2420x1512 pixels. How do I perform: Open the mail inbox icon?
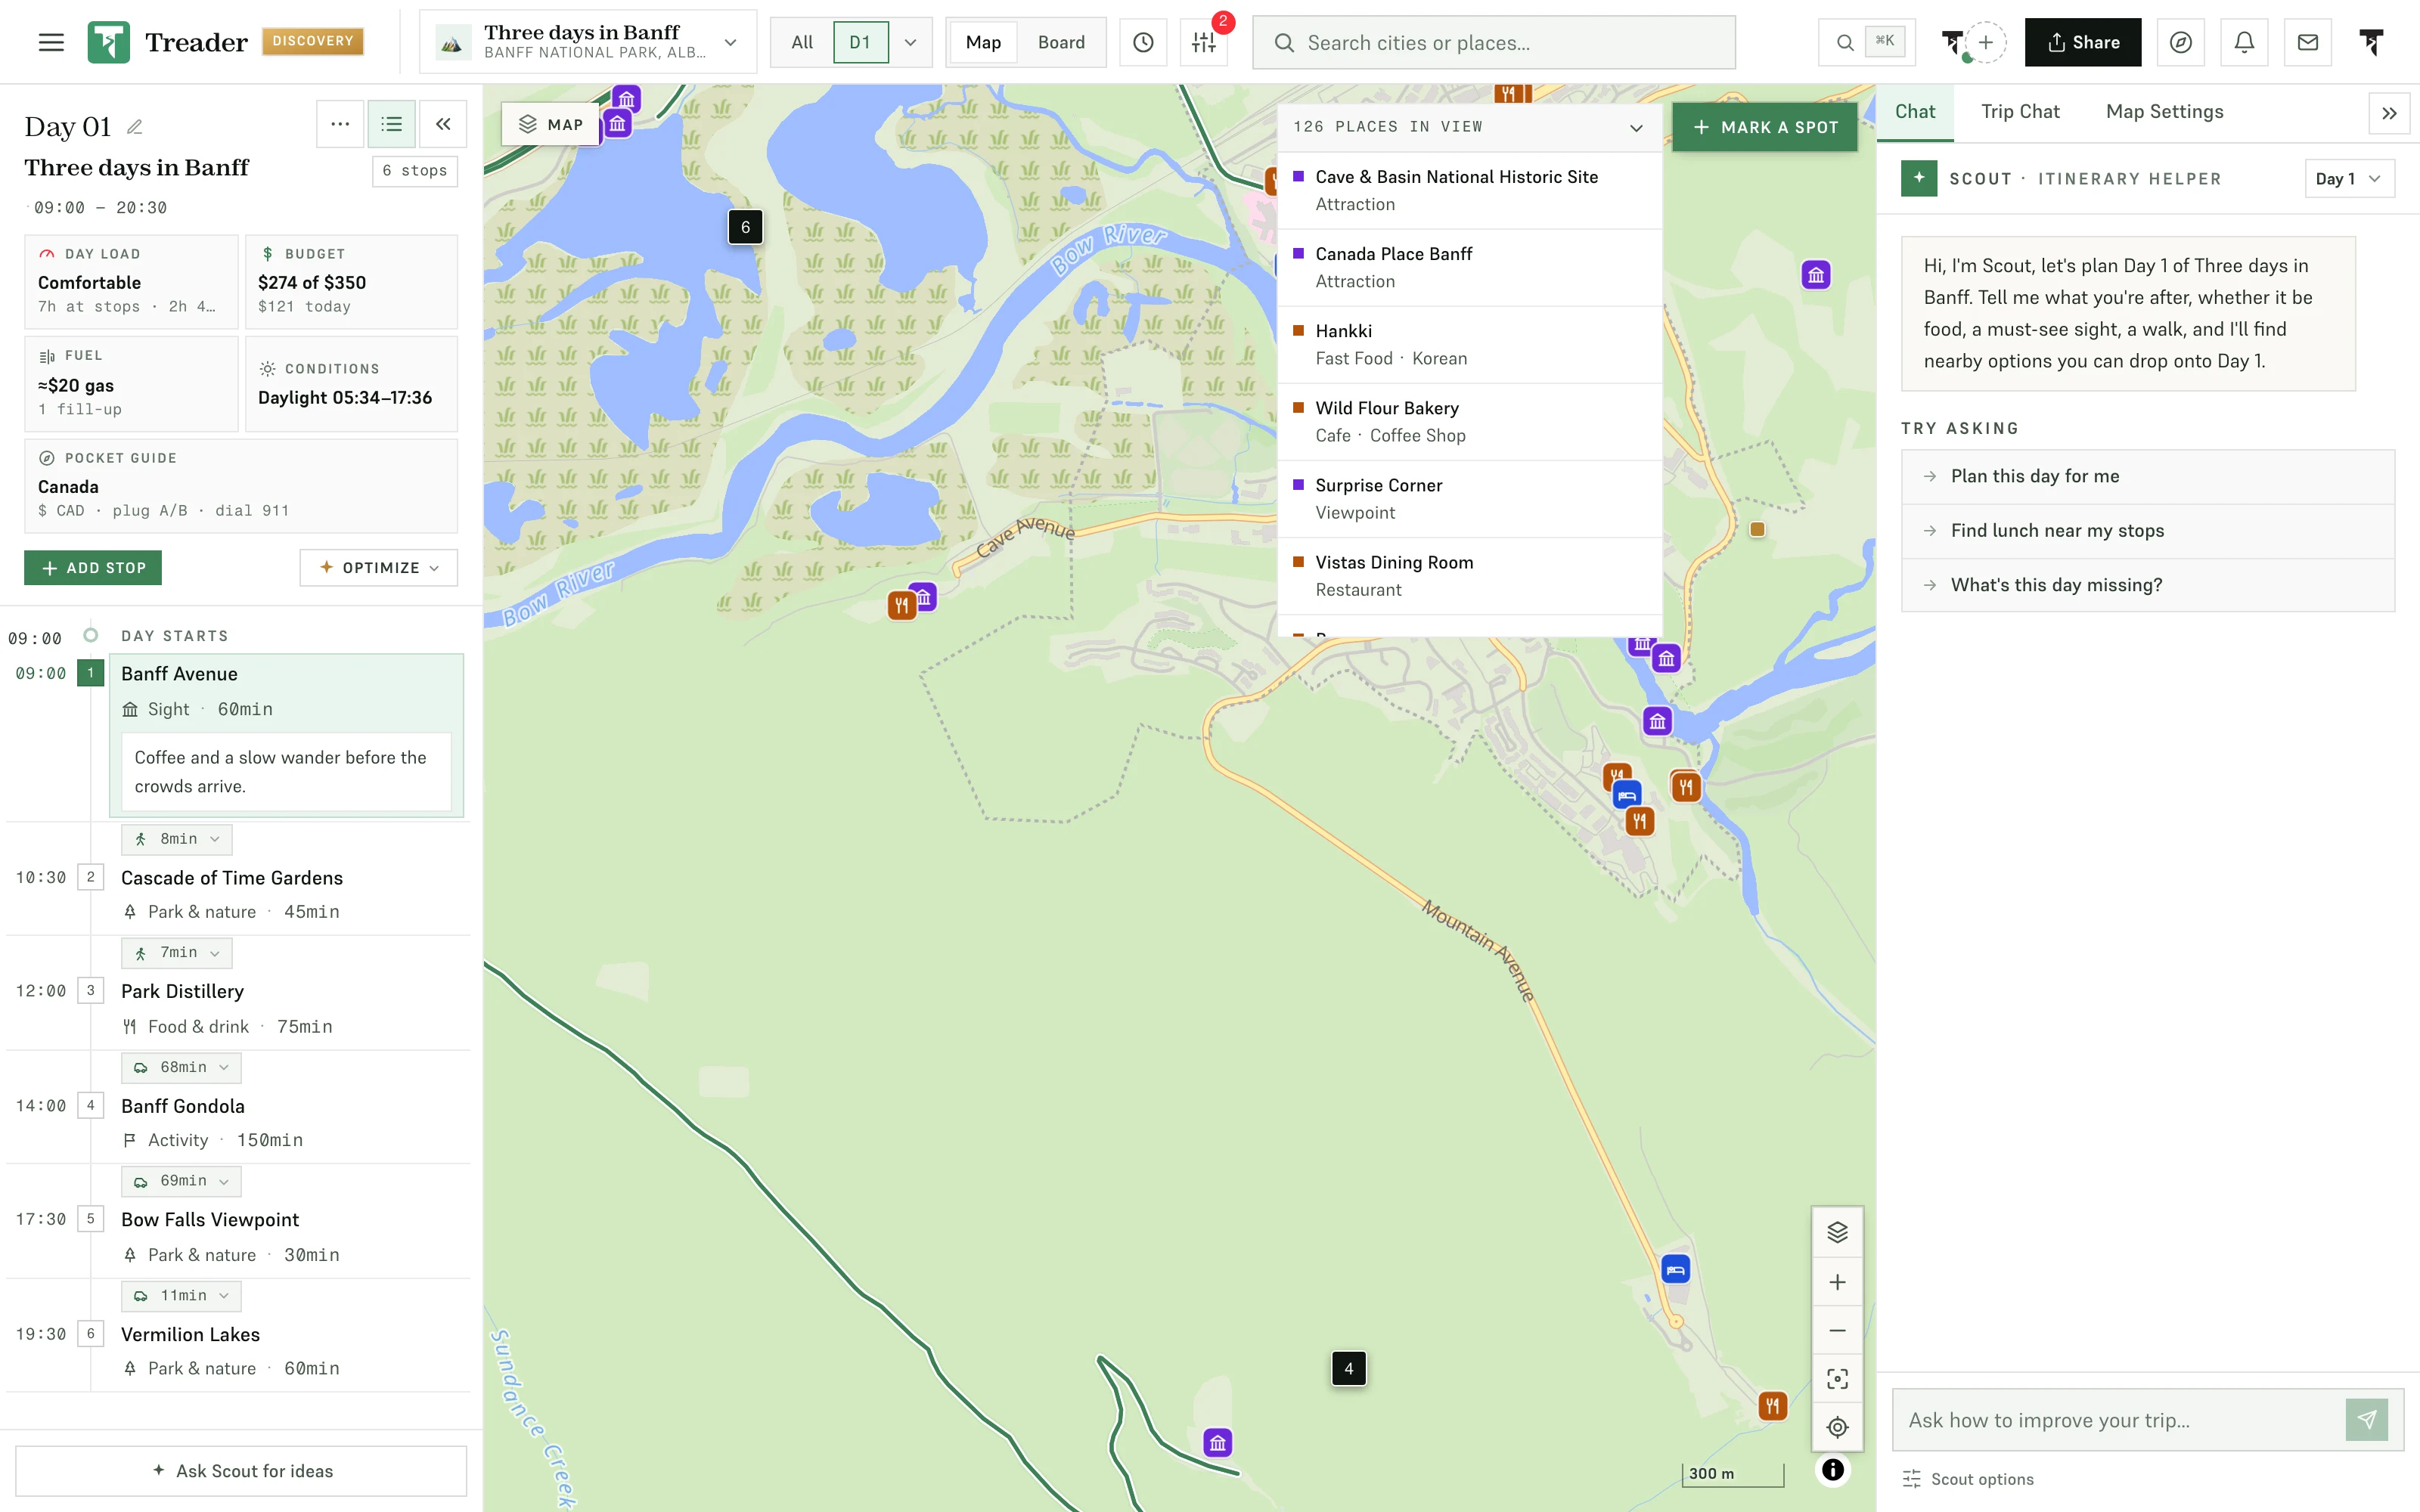click(x=2308, y=42)
